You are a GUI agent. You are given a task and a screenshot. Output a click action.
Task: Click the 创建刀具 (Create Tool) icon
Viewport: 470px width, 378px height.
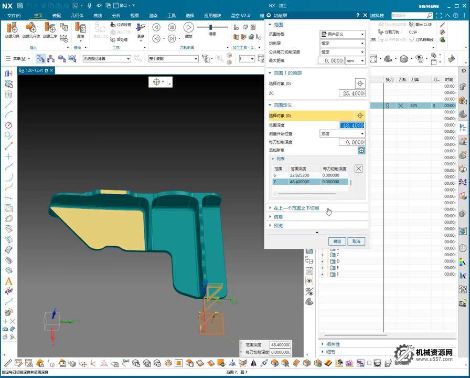12,28
